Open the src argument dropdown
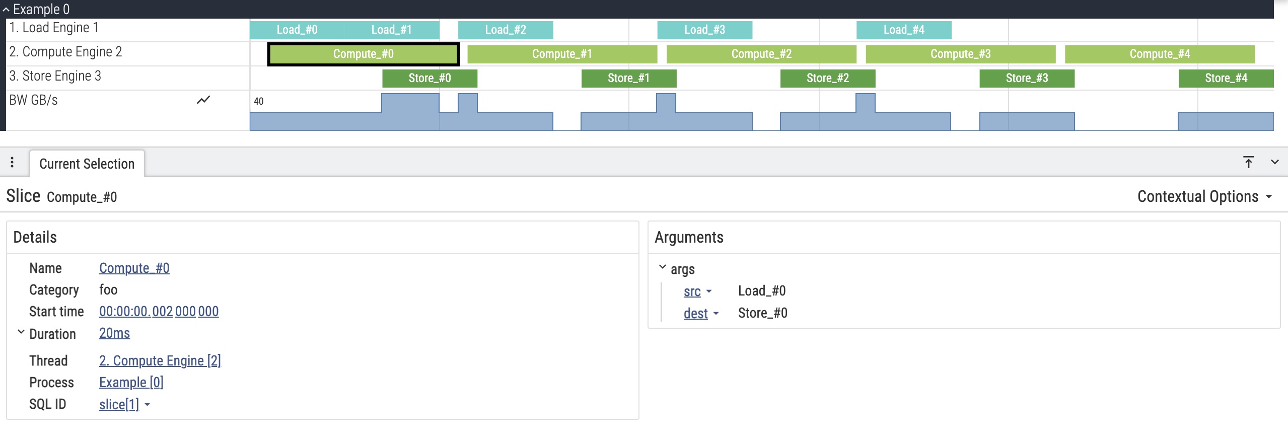 (710, 291)
